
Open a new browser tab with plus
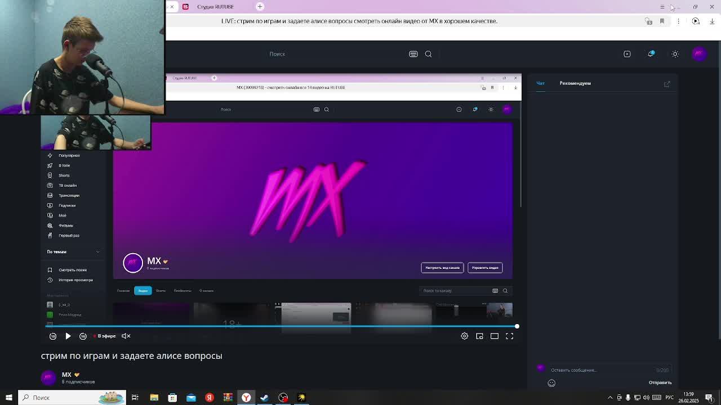coord(260,6)
